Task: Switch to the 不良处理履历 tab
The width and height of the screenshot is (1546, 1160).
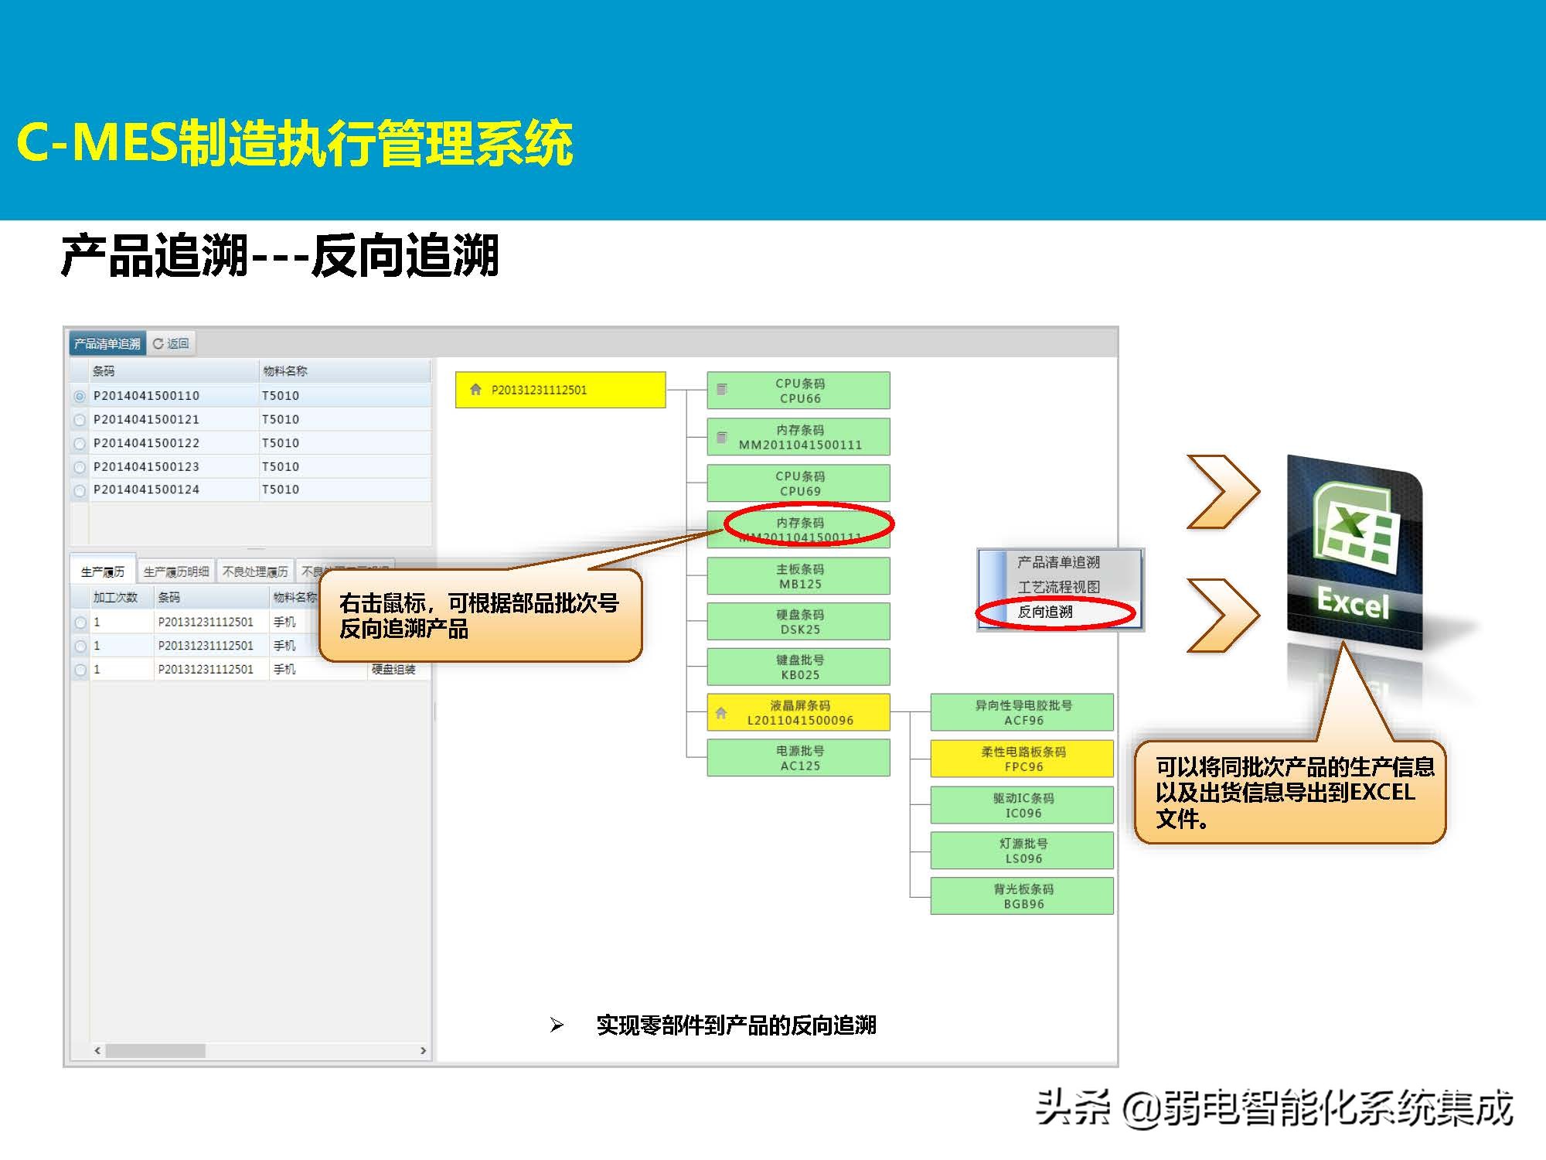Action: click(x=255, y=571)
